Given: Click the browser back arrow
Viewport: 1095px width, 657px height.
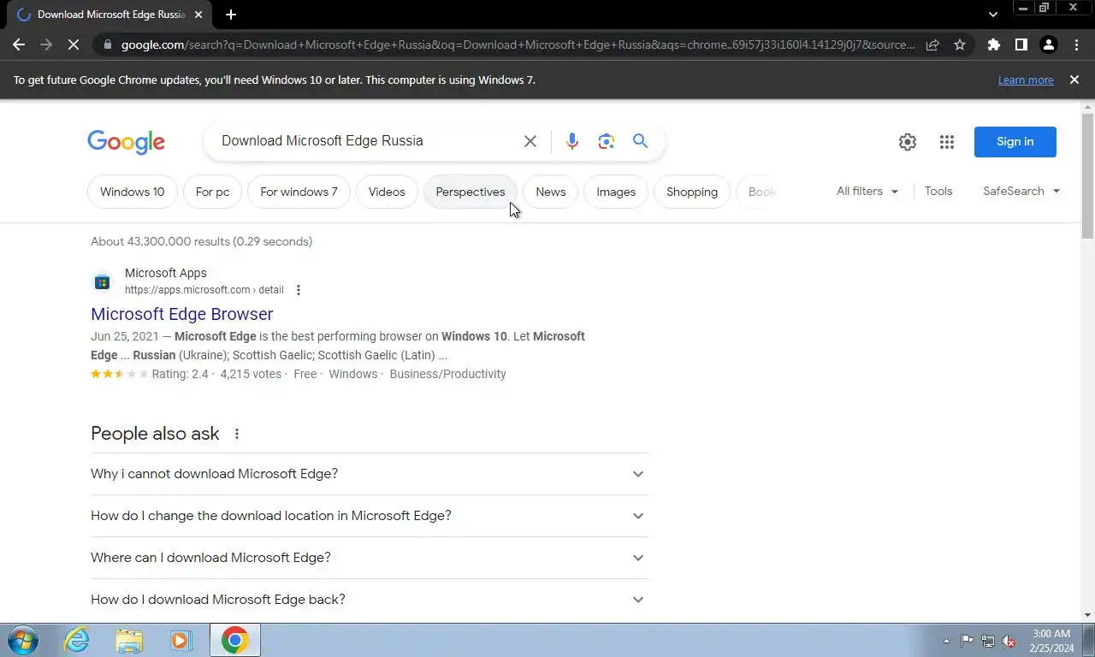Looking at the screenshot, I should click(x=19, y=44).
